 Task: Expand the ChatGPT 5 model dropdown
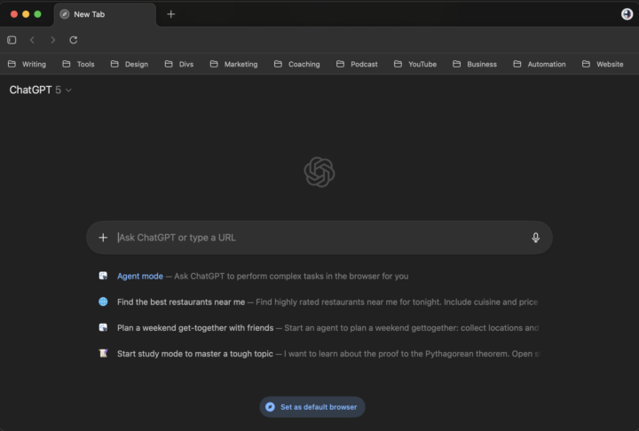pyautogui.click(x=40, y=90)
